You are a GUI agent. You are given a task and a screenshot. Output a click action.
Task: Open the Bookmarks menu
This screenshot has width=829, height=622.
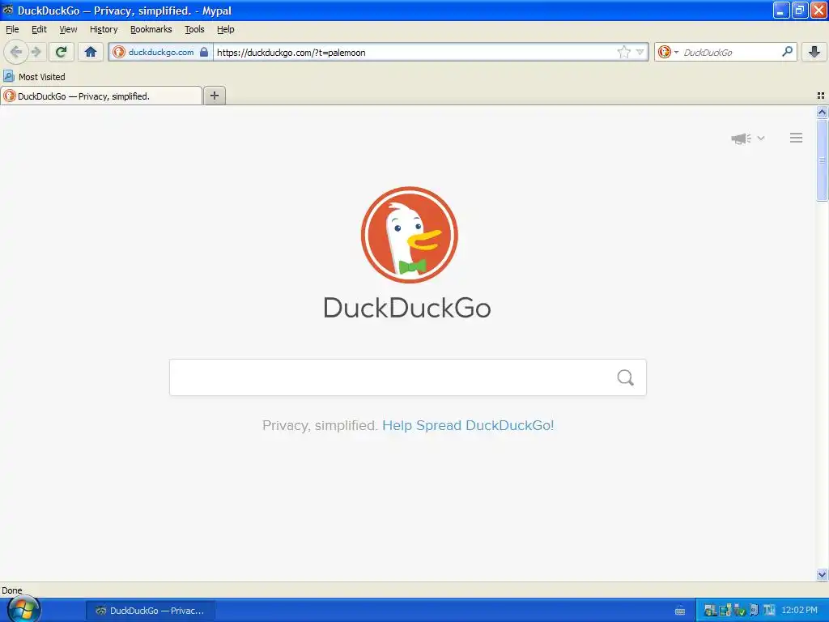[x=151, y=29]
